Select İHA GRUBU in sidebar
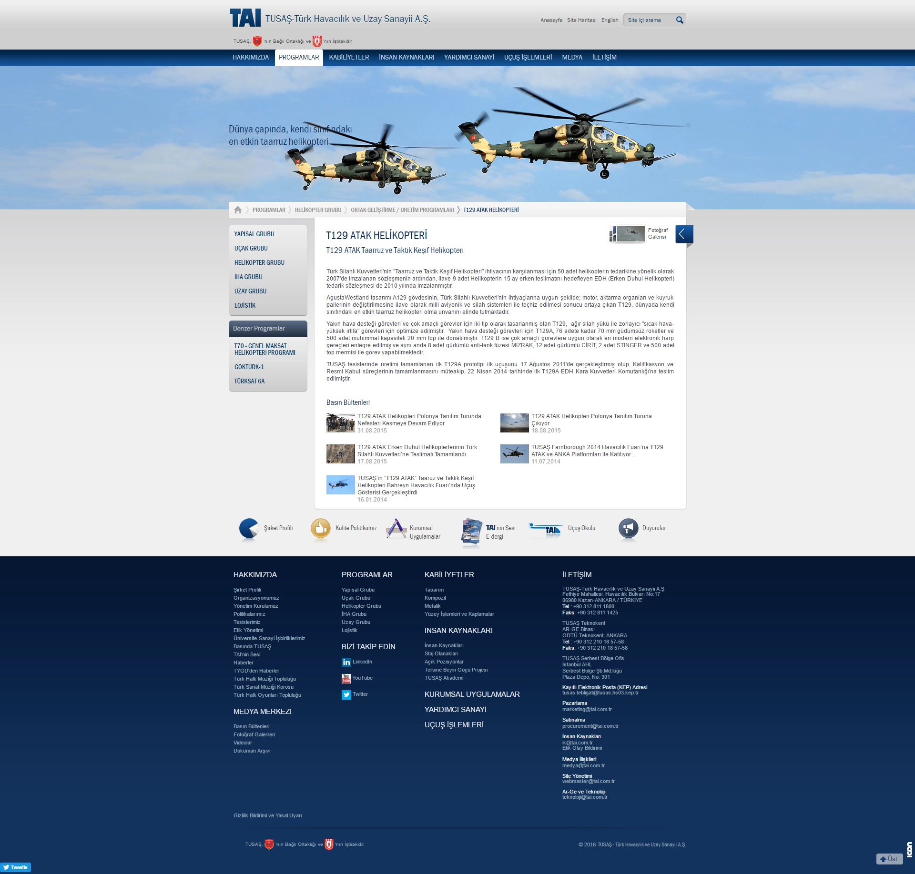 (248, 277)
